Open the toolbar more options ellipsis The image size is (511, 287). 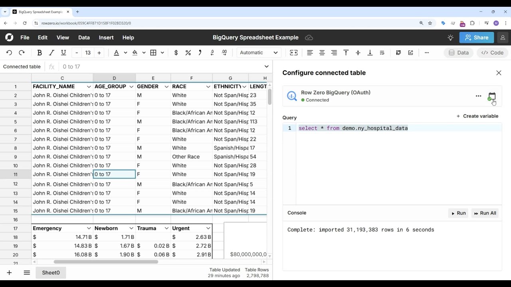pyautogui.click(x=427, y=53)
